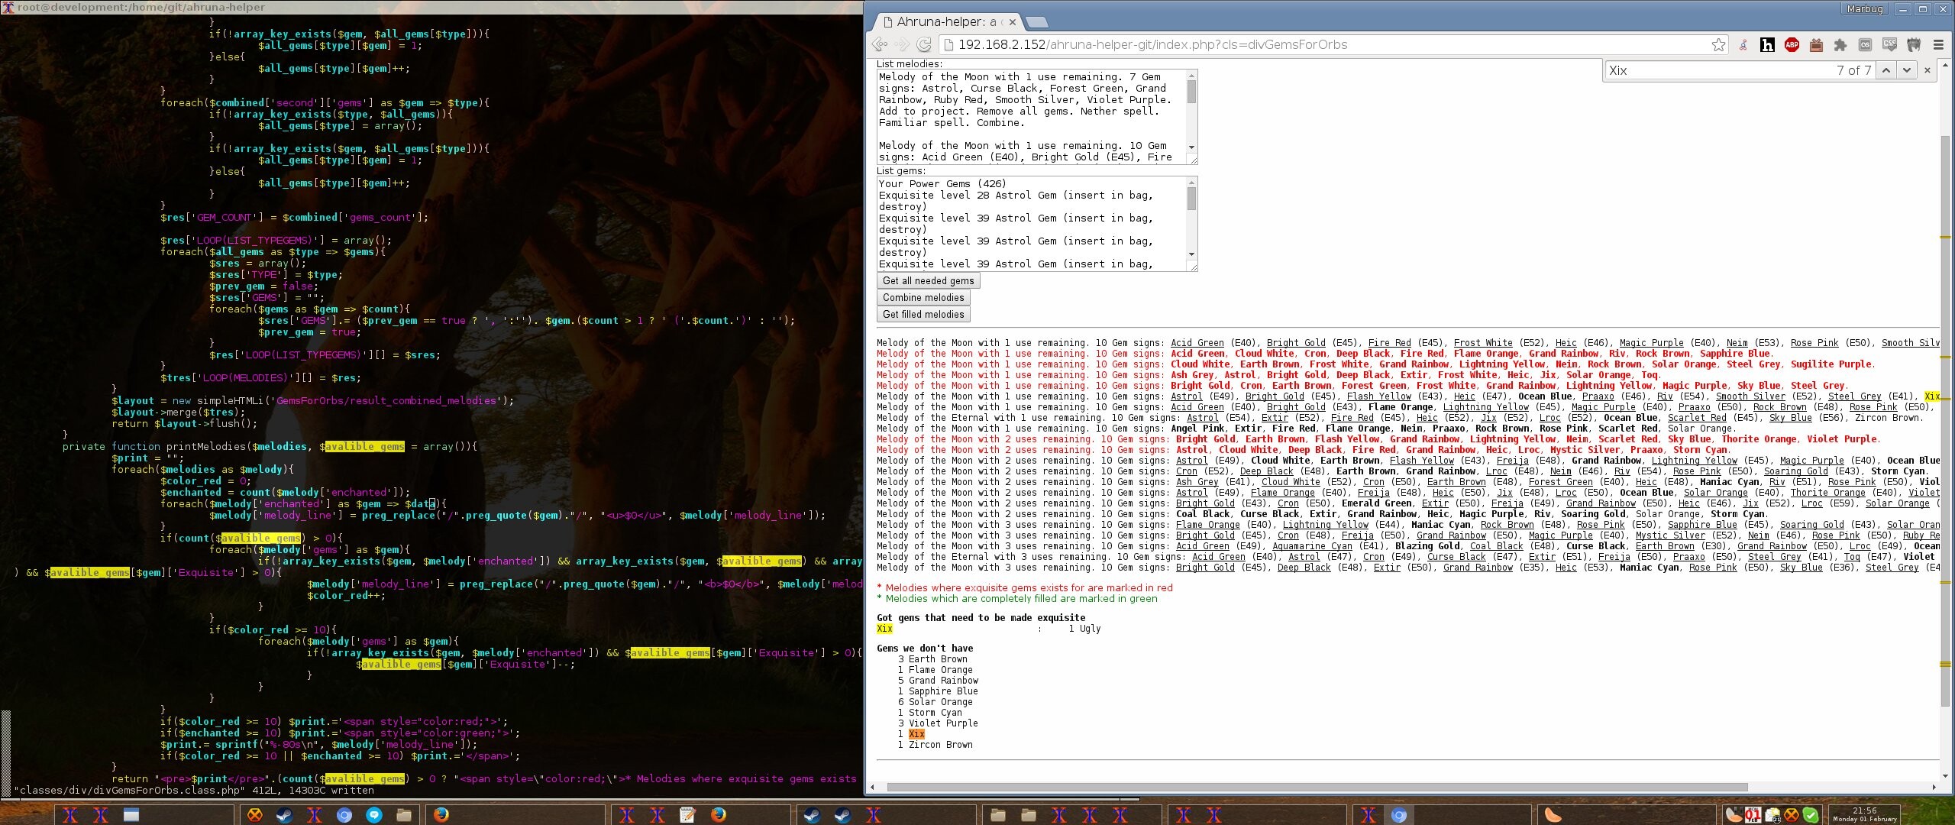Open Firefox from the taskbar
The height and width of the screenshot is (825, 1955).
441,815
